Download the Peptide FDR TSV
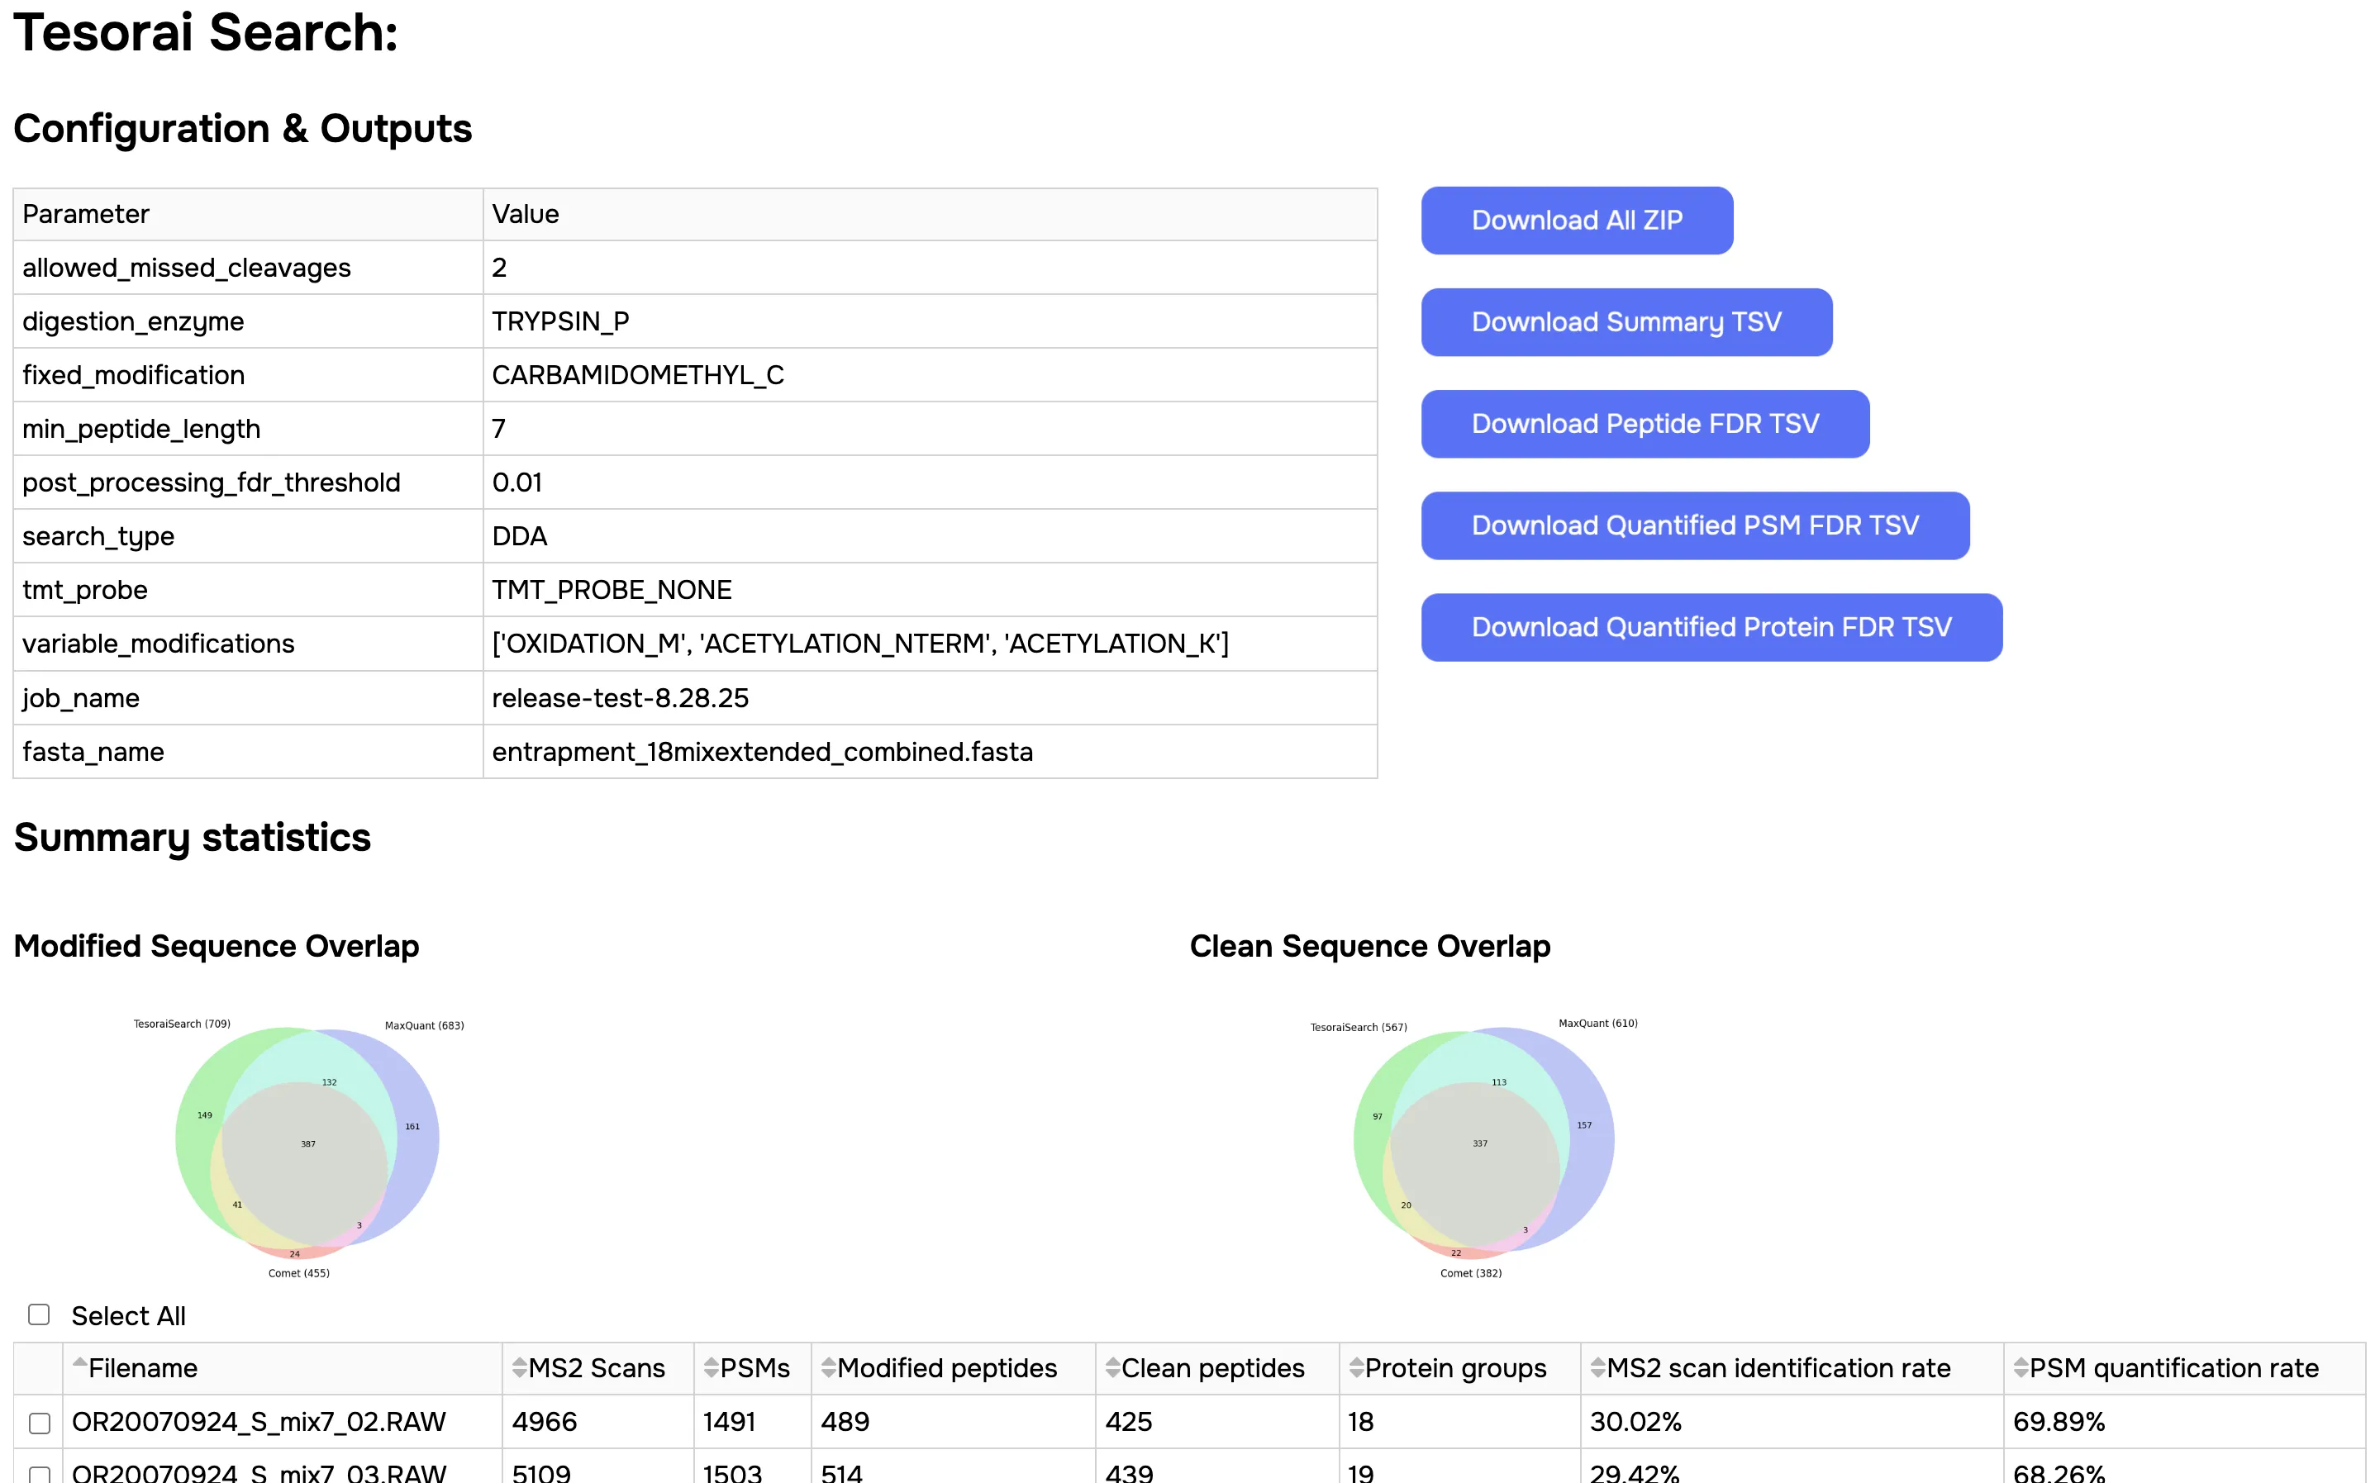This screenshot has height=1483, width=2380. tap(1645, 424)
